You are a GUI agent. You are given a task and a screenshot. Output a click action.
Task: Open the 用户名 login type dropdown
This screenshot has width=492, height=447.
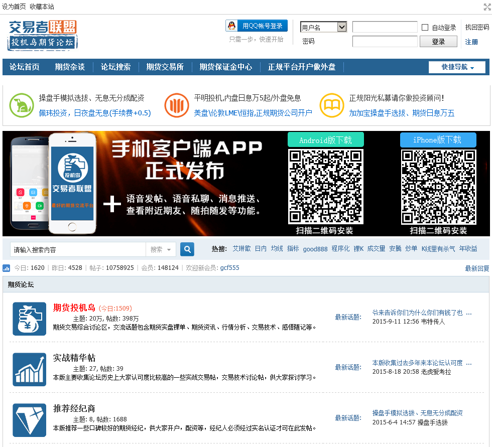coord(323,27)
